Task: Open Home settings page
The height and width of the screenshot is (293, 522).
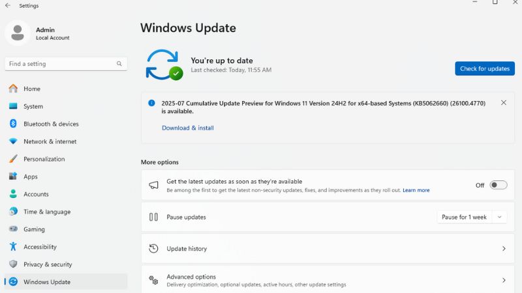Action: 66,89
